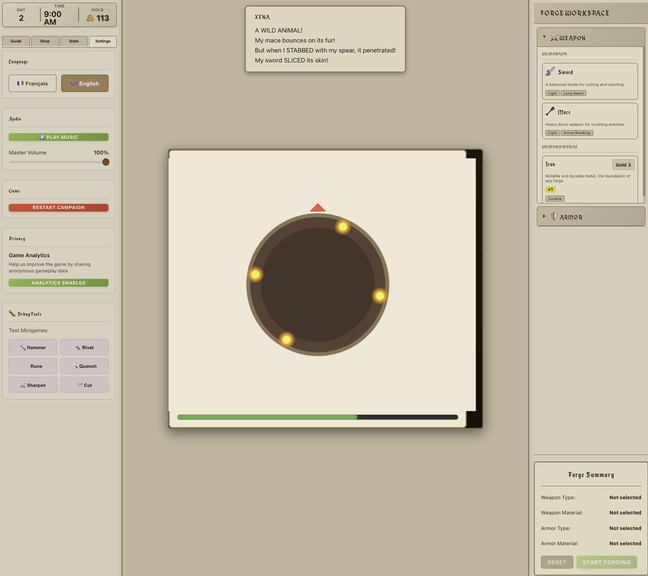The width and height of the screenshot is (648, 576).
Task: Select the Sword weapon icon
Action: (x=550, y=72)
